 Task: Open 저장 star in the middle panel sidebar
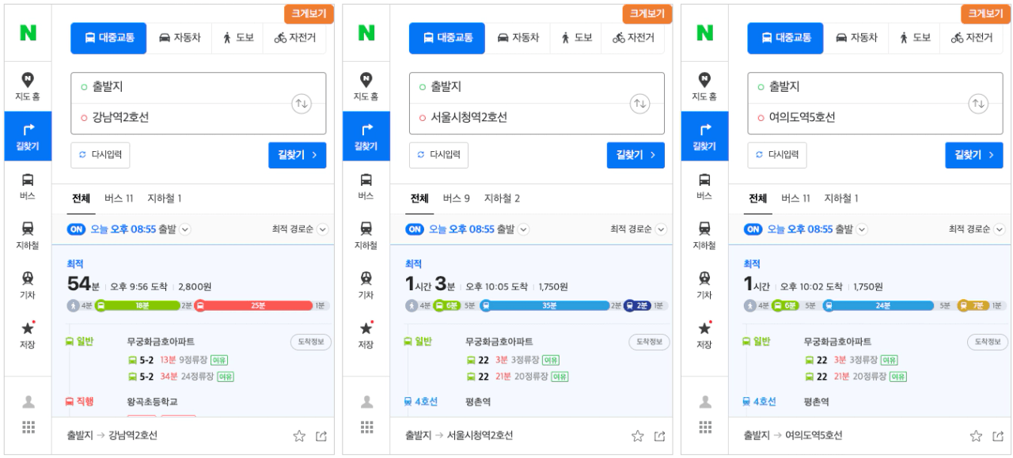coord(366,335)
